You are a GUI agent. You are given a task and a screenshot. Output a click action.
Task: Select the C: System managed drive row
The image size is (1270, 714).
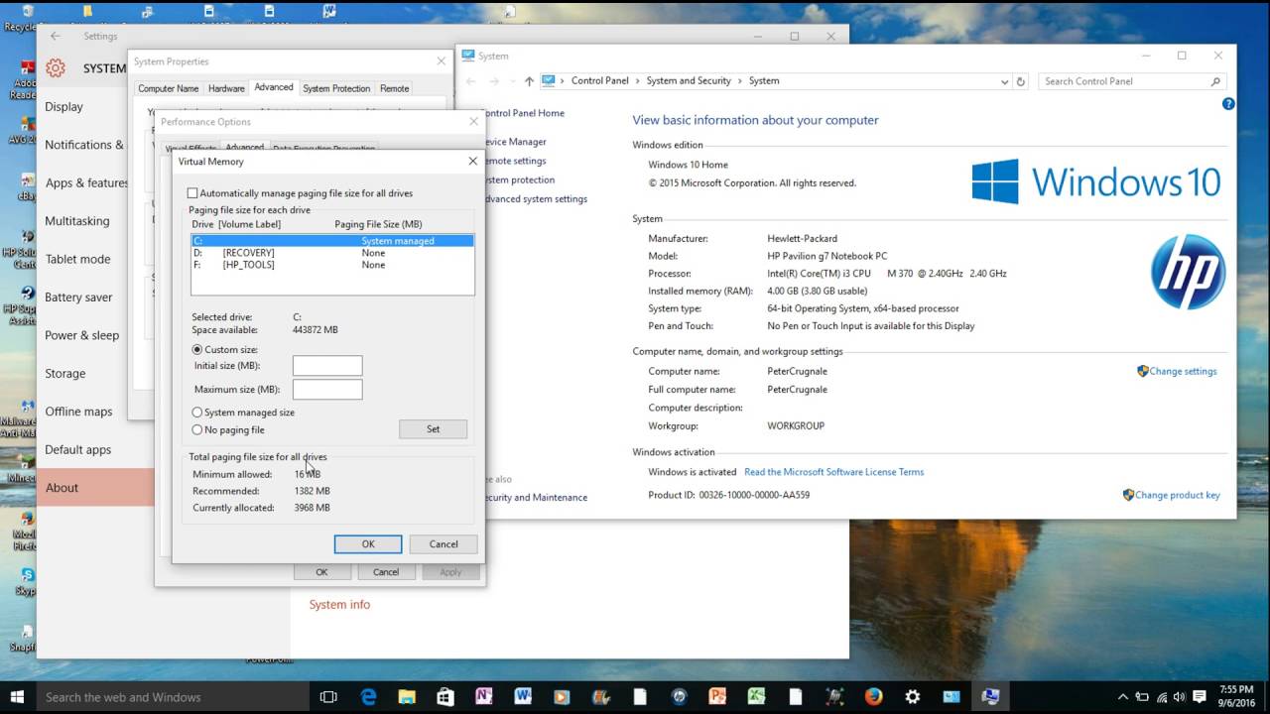(332, 241)
